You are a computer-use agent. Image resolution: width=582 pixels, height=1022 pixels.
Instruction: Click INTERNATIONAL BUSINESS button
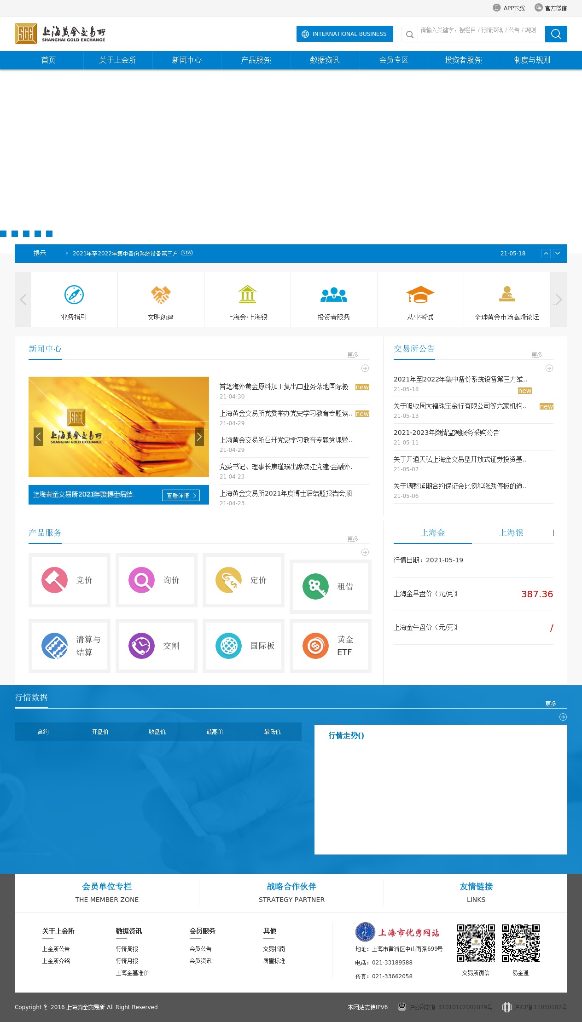[x=345, y=34]
